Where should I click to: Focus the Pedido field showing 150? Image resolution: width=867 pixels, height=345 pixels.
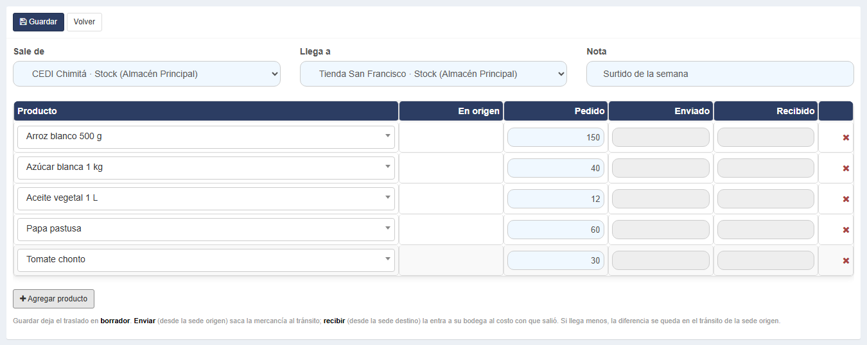[556, 137]
